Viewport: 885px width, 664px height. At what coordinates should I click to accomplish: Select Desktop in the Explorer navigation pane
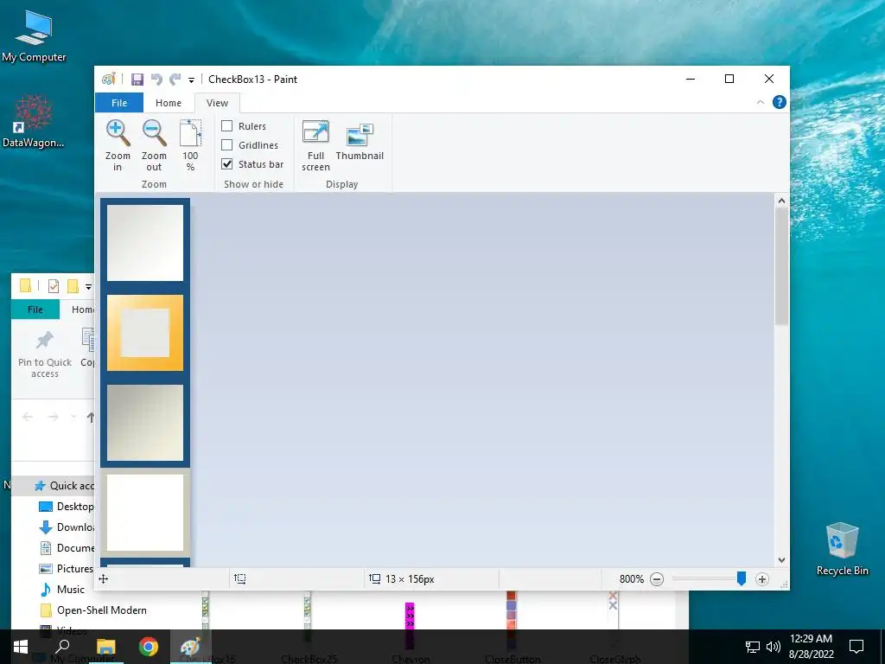coord(66,507)
